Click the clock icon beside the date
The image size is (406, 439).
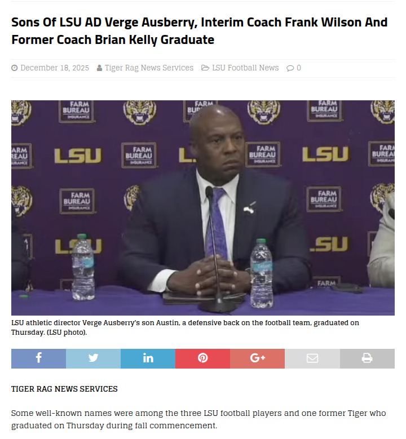15,68
